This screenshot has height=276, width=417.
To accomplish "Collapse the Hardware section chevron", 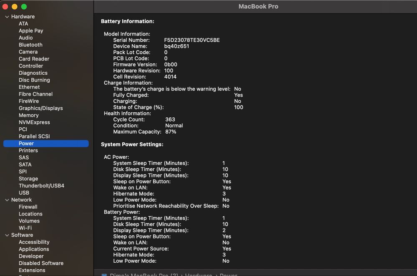I will point(7,17).
